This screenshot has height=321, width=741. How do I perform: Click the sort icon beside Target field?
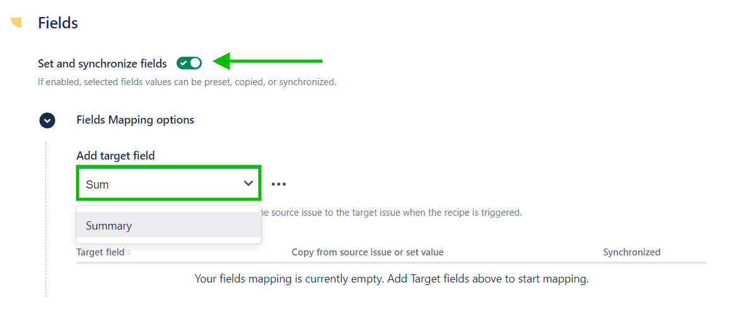[x=129, y=253]
